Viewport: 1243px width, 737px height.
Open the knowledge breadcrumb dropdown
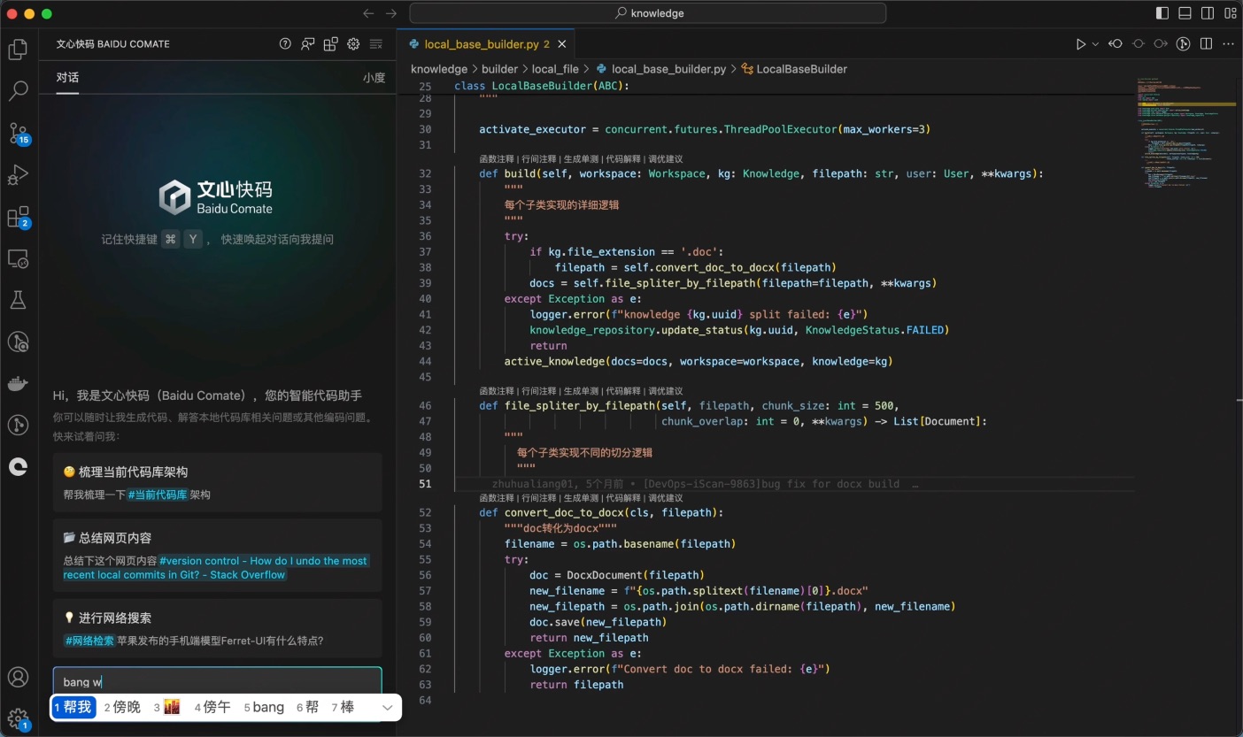click(x=439, y=69)
